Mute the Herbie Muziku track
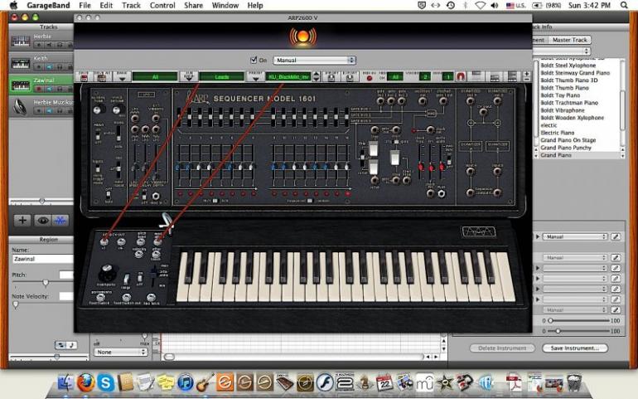638x399 pixels. click(x=49, y=111)
